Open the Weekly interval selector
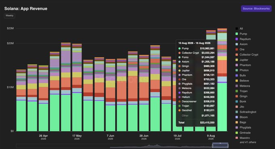 click(9, 16)
